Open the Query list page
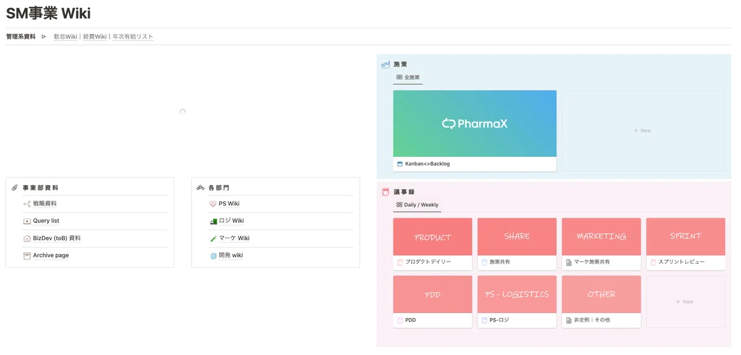 (46, 221)
